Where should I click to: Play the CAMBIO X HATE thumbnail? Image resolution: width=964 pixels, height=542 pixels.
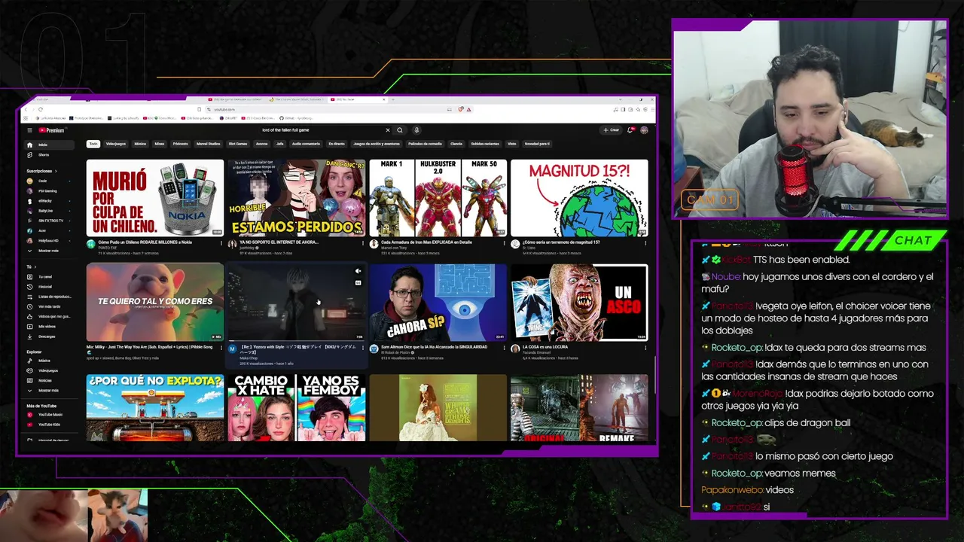click(297, 407)
